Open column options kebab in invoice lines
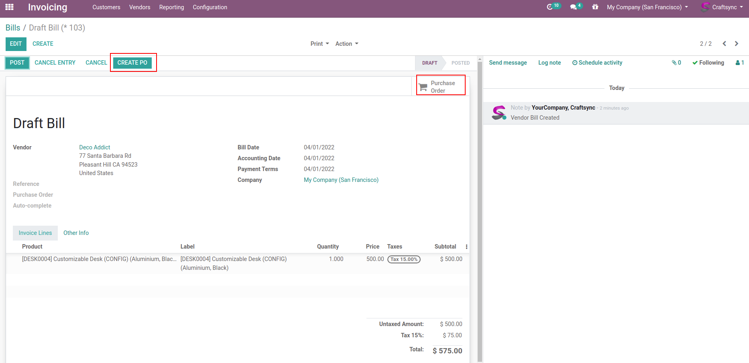This screenshot has height=363, width=749. tap(466, 247)
